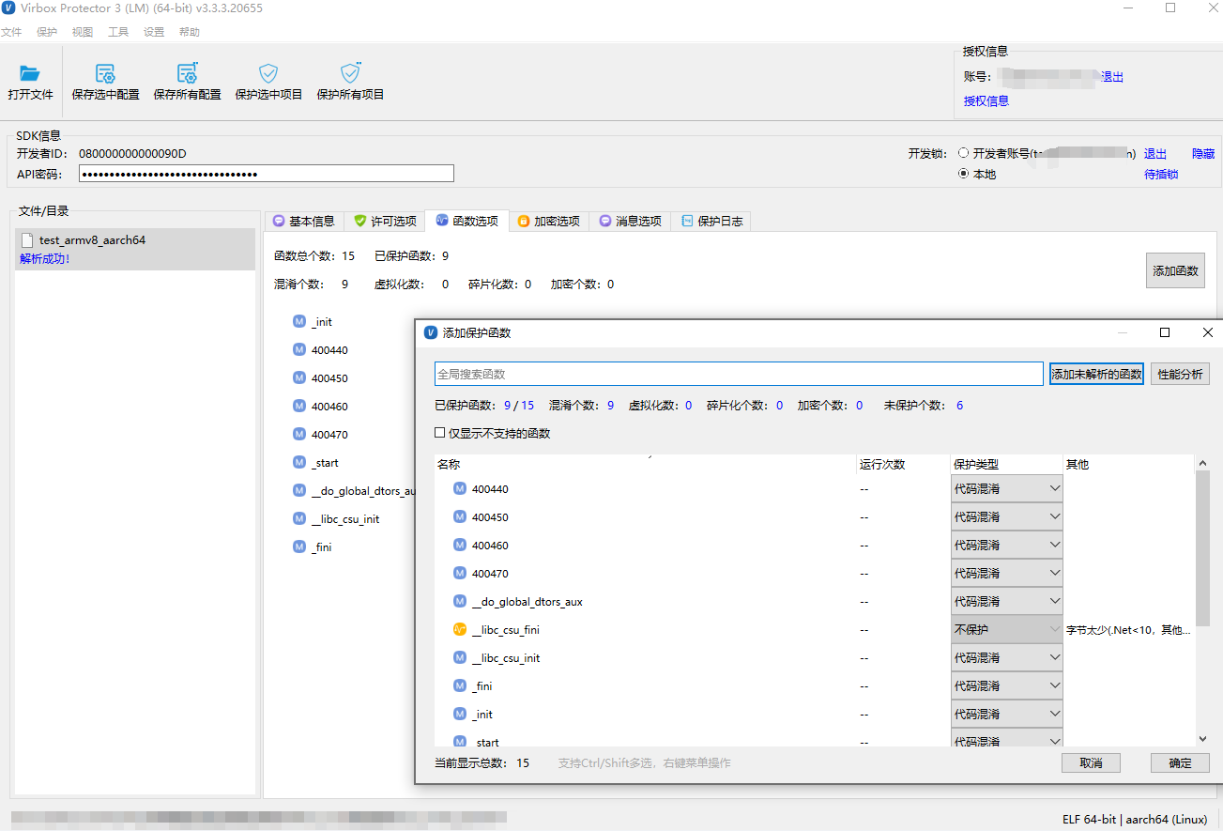Screen dimensions: 1223x831
Task: Open the 不保护 dropdown for __libc_csu_fini
Action: point(1007,629)
